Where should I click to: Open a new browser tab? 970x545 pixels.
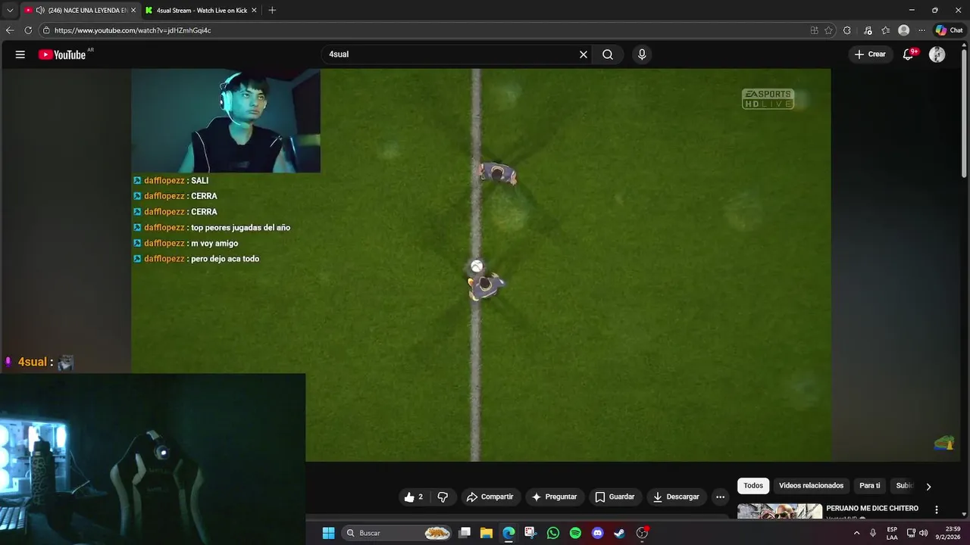tap(272, 11)
